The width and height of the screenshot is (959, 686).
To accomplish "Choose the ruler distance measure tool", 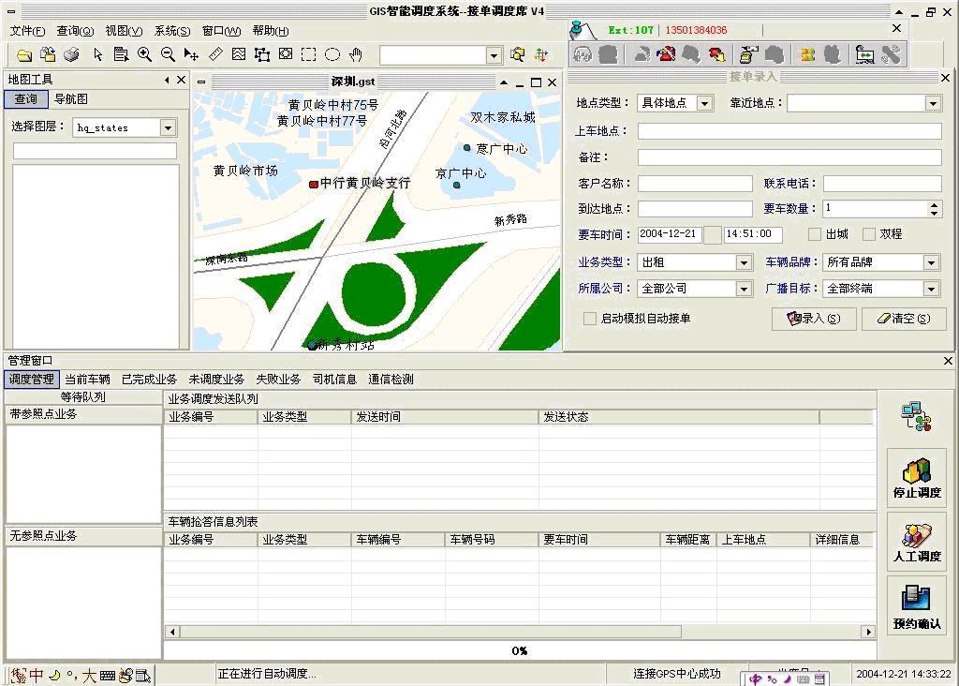I will (x=215, y=55).
